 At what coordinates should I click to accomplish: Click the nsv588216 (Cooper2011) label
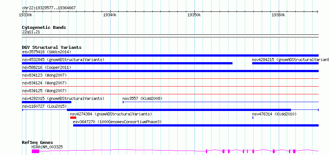coord(47,67)
